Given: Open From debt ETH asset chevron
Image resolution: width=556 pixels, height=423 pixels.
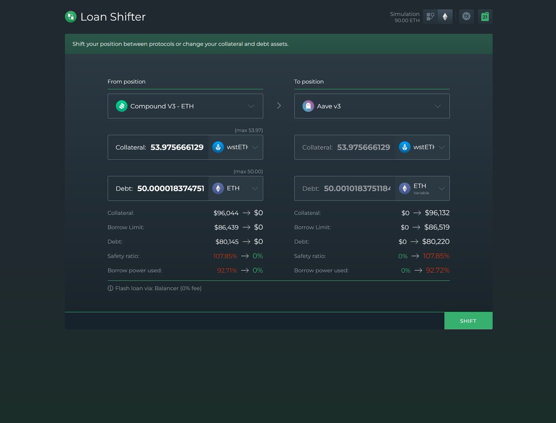Looking at the screenshot, I should [255, 188].
